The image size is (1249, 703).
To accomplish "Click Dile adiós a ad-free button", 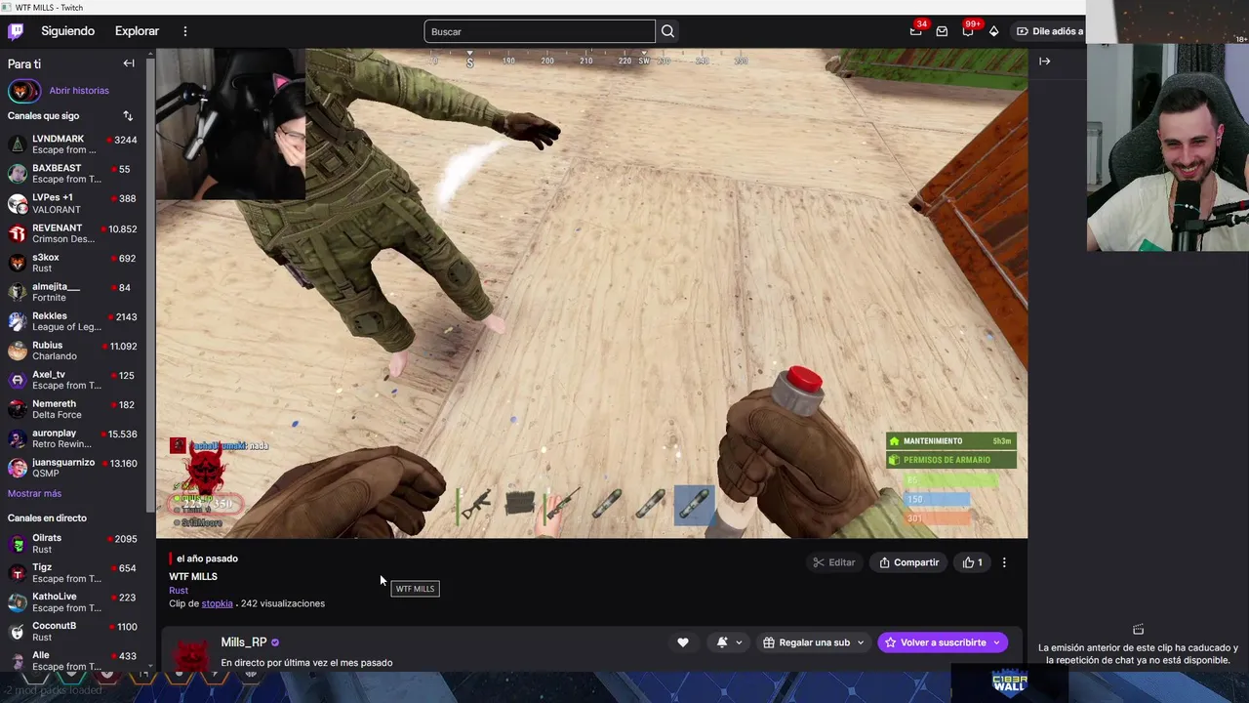I will click(1049, 31).
